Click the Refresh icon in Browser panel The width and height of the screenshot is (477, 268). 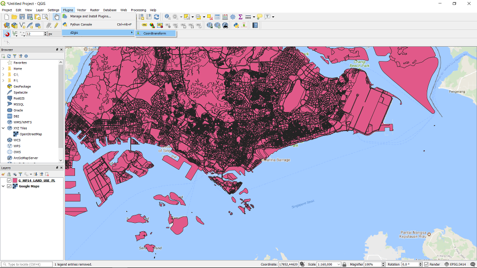tap(9, 56)
